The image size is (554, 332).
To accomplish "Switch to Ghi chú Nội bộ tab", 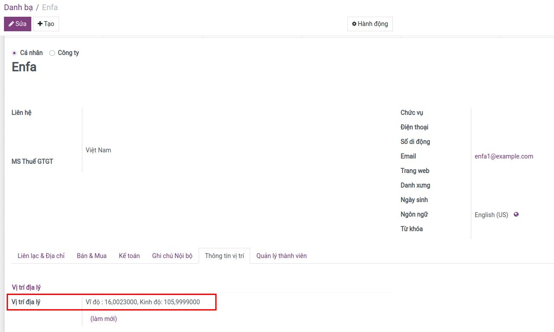I will (x=172, y=256).
